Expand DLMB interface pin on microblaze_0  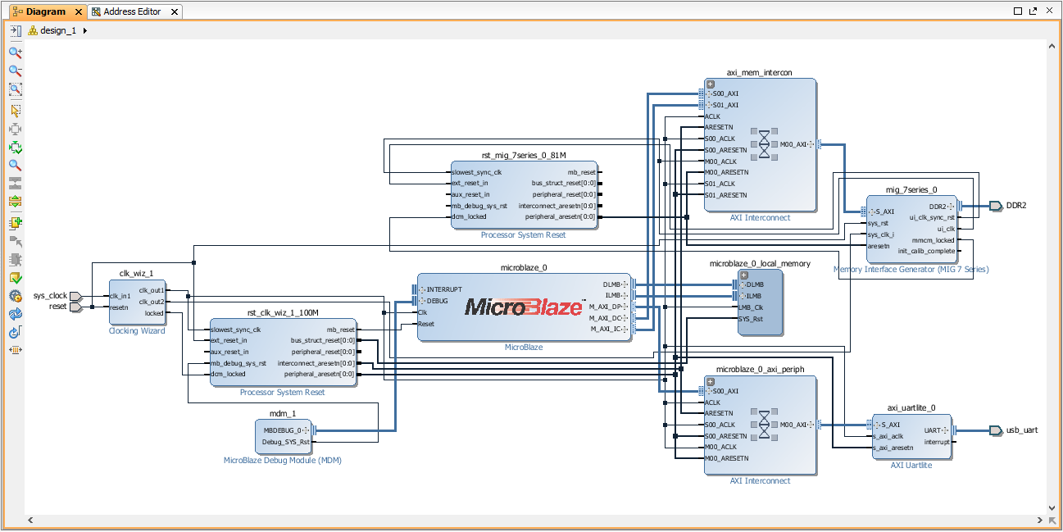click(625, 285)
